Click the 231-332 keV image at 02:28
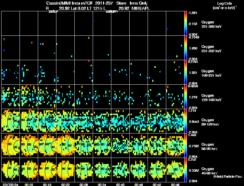 coord(84,48)
